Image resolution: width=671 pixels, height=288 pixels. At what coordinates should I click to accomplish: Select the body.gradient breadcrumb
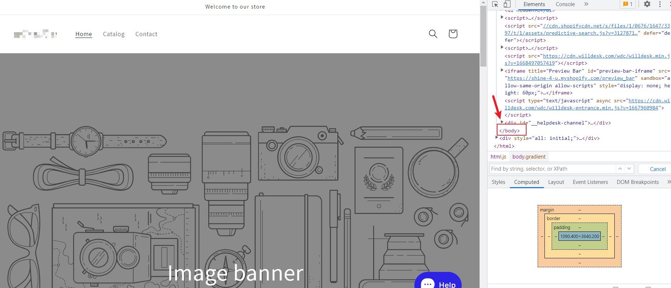529,157
